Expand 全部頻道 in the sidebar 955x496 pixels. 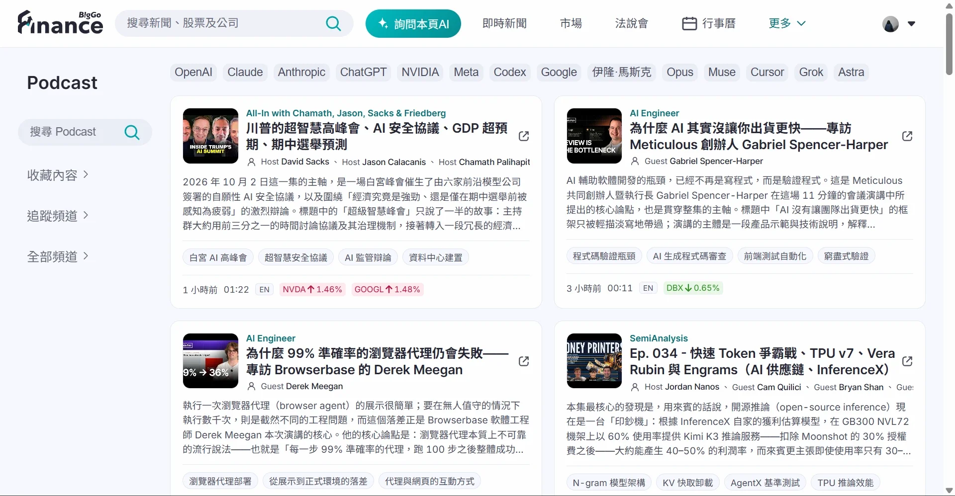click(x=58, y=256)
